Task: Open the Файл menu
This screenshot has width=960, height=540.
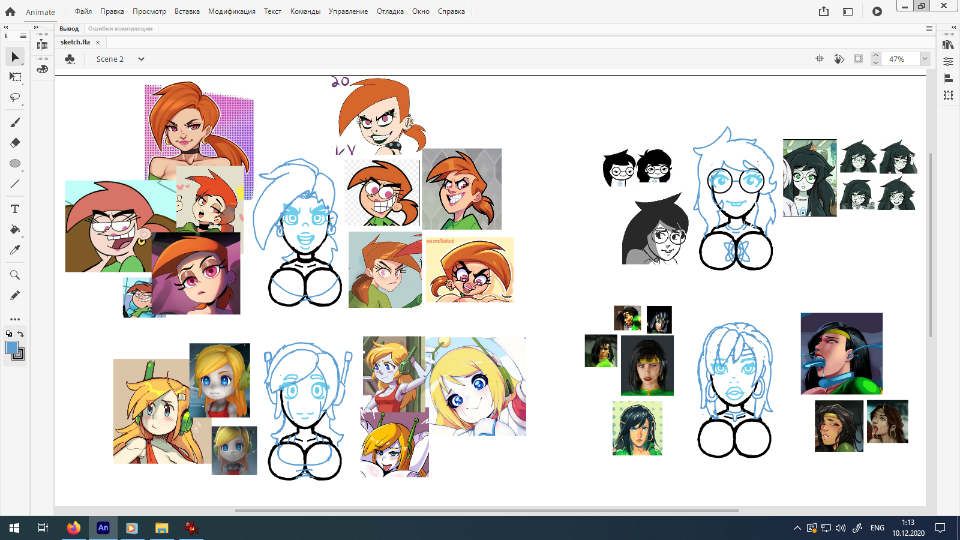Action: [83, 11]
